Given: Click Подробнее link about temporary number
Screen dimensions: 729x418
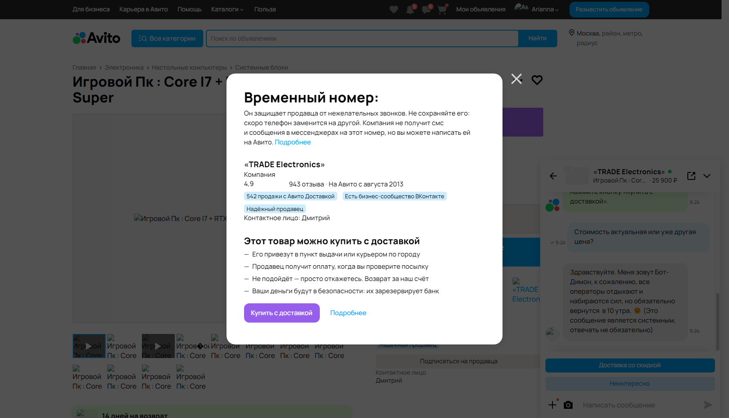Looking at the screenshot, I should point(293,142).
